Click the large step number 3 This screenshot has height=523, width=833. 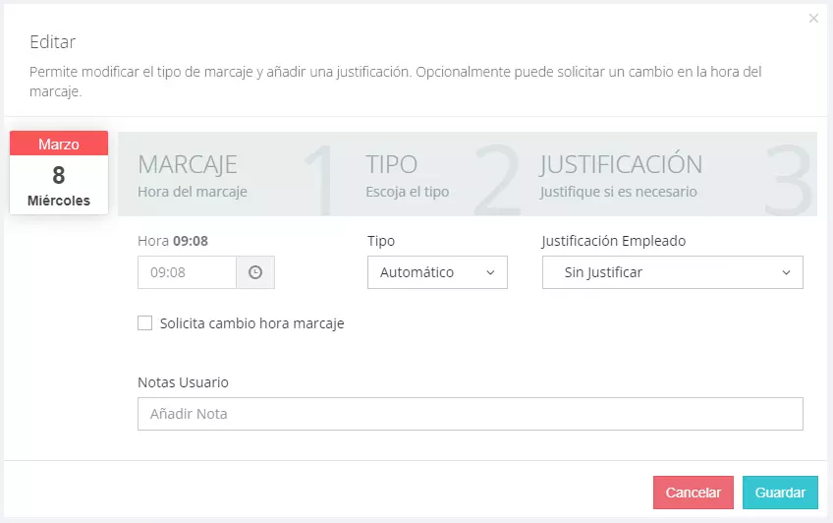pos(789,179)
